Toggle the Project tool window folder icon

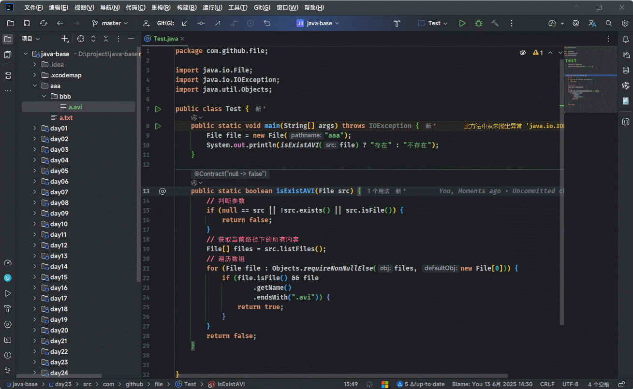8,39
